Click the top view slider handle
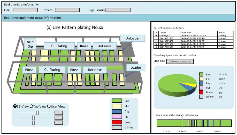Viewport: 237px width, 135px height. pyautogui.click(x=37, y=113)
